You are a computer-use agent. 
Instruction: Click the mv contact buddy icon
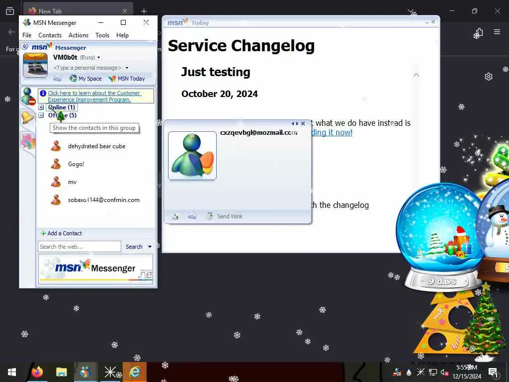click(56, 182)
